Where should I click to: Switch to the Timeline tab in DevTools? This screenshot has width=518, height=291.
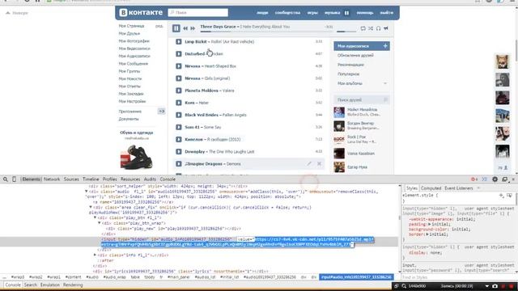(91, 179)
